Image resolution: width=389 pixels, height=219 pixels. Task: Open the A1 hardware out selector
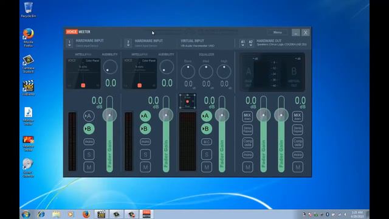(x=243, y=43)
